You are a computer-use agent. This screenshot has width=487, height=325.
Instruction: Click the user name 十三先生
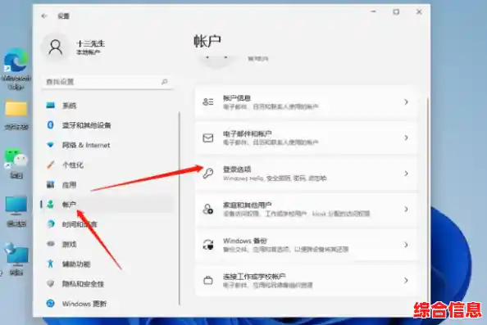[91, 43]
